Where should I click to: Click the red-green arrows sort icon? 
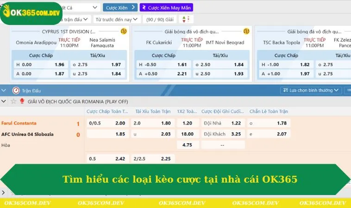click(x=185, y=19)
